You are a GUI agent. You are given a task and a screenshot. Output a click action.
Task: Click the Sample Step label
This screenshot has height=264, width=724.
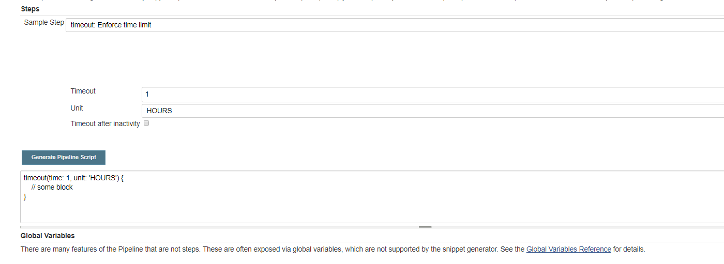point(44,23)
